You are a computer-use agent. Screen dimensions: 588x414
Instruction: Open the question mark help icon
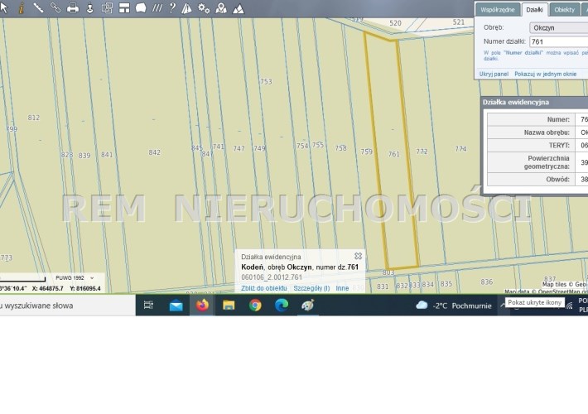pyautogui.click(x=171, y=8)
